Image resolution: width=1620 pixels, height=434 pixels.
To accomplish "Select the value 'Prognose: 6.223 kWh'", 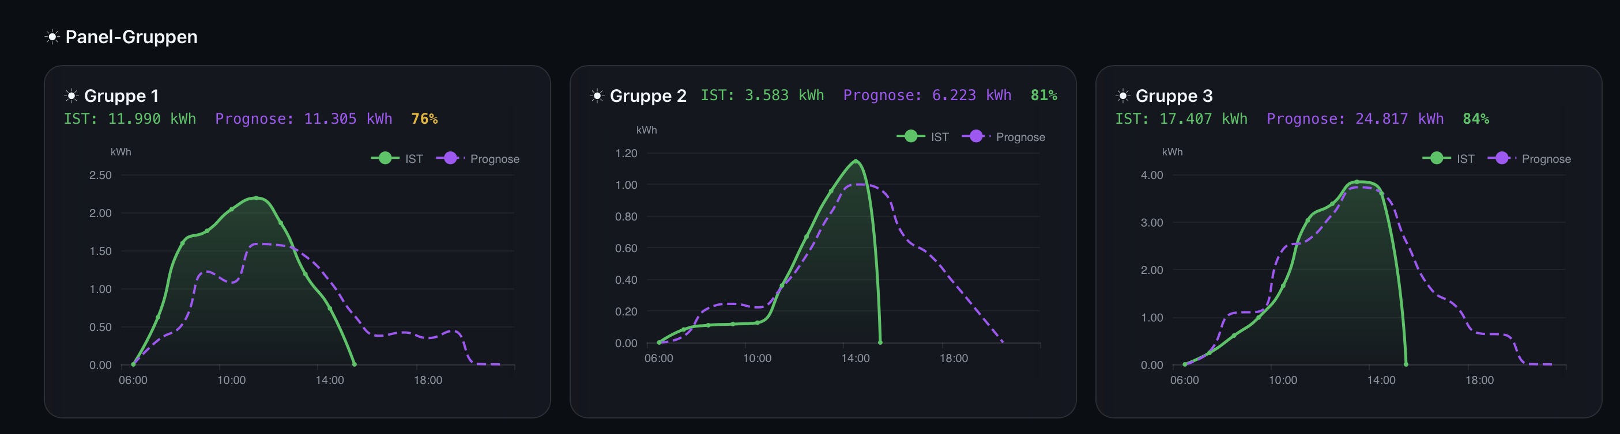I will 928,96.
